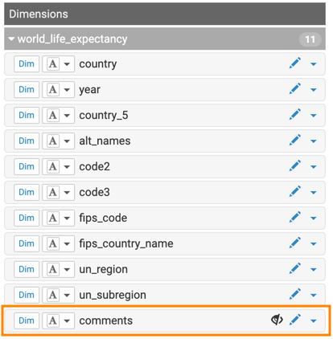
Task: Edit the country field with pencil icon
Action: click(x=295, y=63)
